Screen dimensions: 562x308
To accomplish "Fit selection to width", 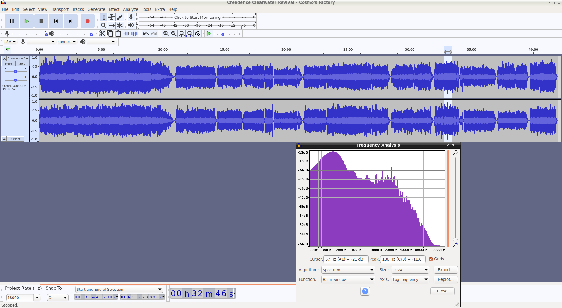I will pos(182,34).
